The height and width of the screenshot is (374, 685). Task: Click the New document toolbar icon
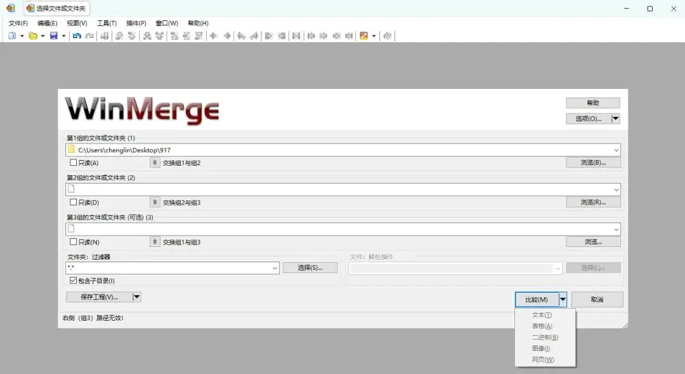(x=12, y=36)
